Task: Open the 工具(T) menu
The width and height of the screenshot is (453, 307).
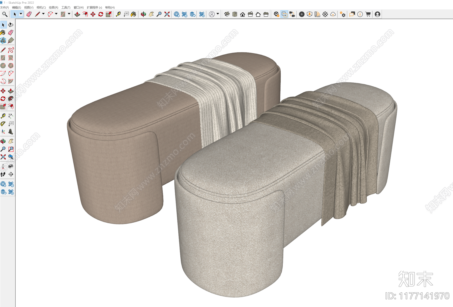Action: click(66, 7)
